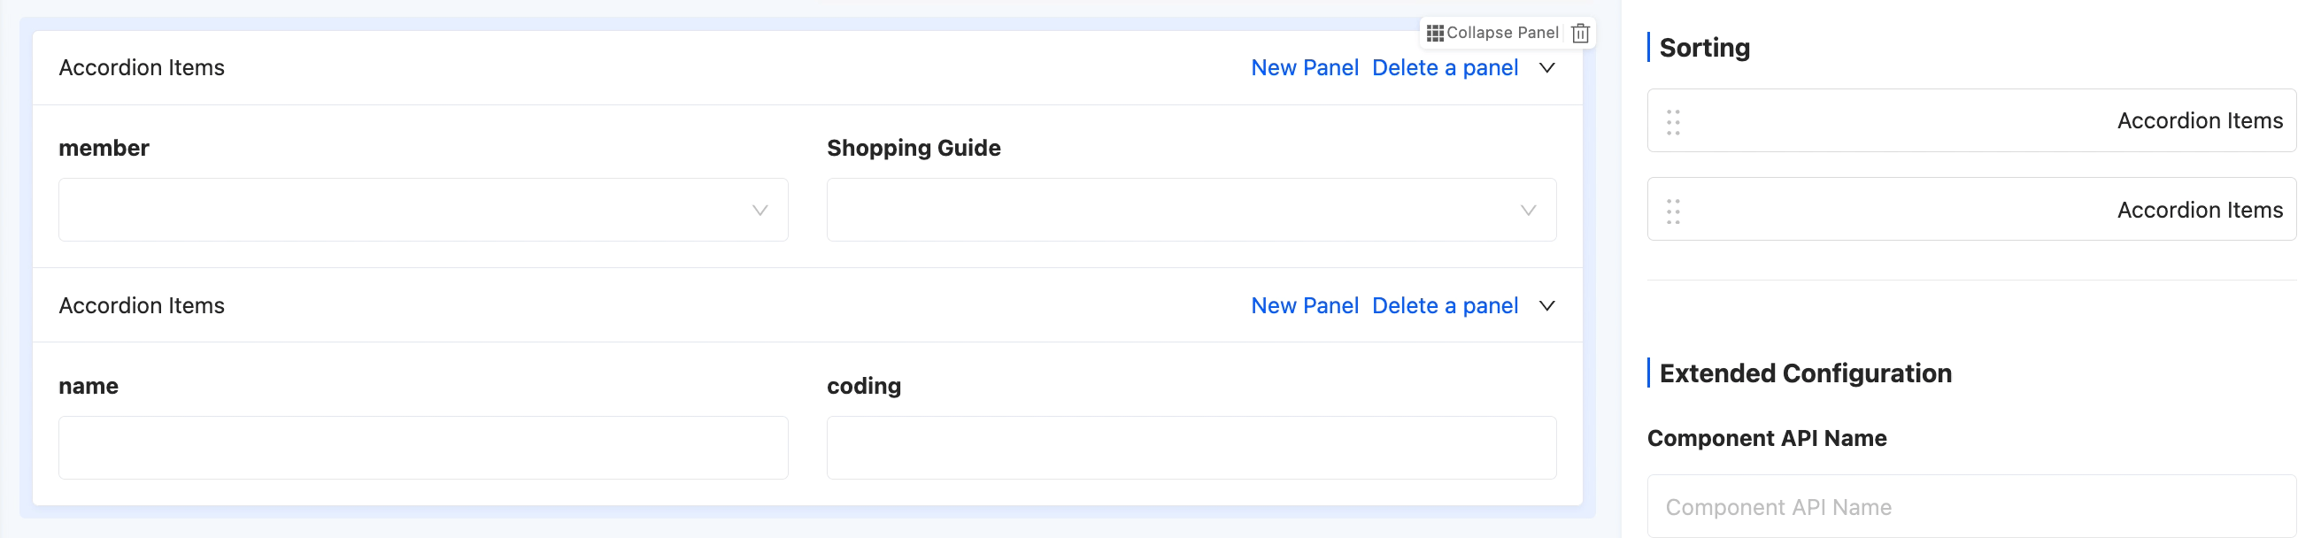Focus the coding input field
The height and width of the screenshot is (538, 2321).
pyautogui.click(x=1191, y=448)
